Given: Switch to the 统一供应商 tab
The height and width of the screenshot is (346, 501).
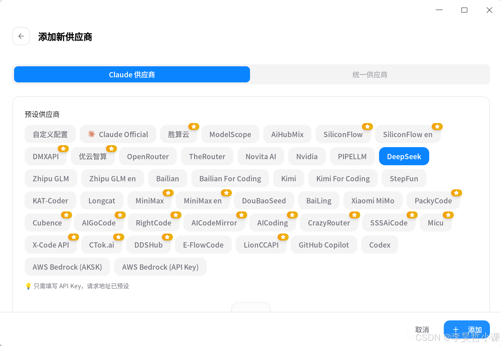Looking at the screenshot, I should tap(370, 75).
